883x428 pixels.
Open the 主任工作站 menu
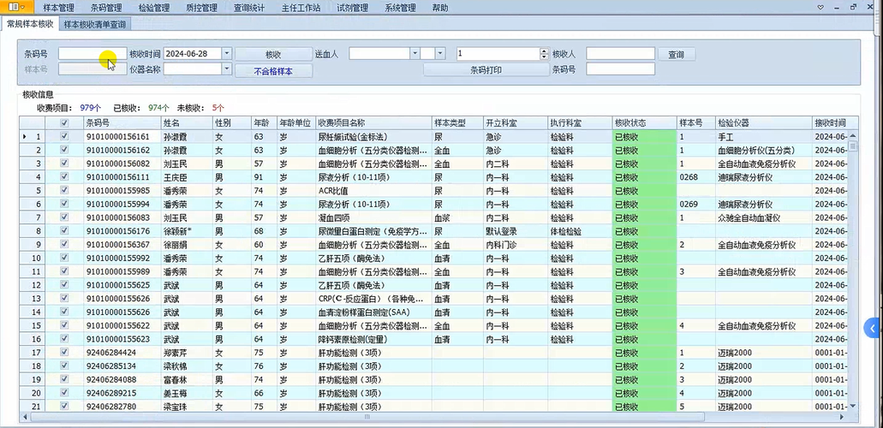point(301,8)
